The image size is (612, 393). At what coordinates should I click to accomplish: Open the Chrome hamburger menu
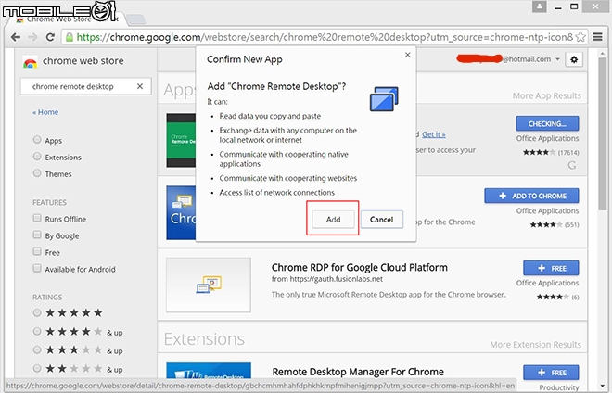[597, 37]
